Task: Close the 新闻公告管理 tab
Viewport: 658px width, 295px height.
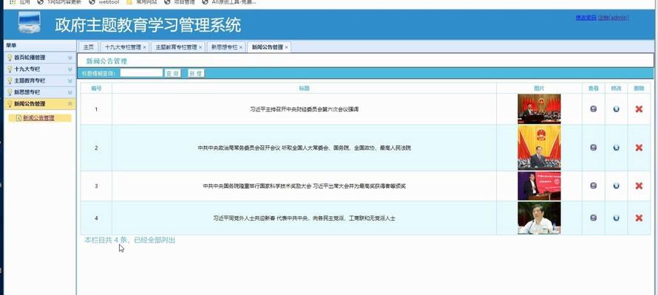Action: coord(287,48)
